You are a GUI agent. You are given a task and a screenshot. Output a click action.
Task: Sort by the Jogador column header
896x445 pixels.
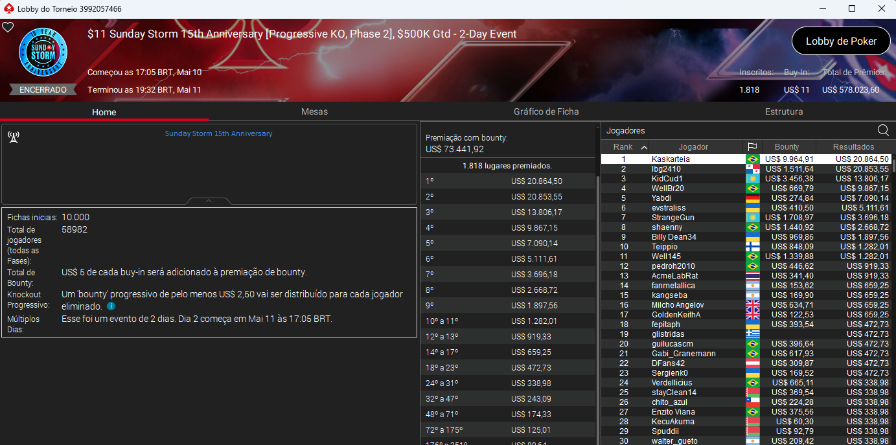coord(693,147)
